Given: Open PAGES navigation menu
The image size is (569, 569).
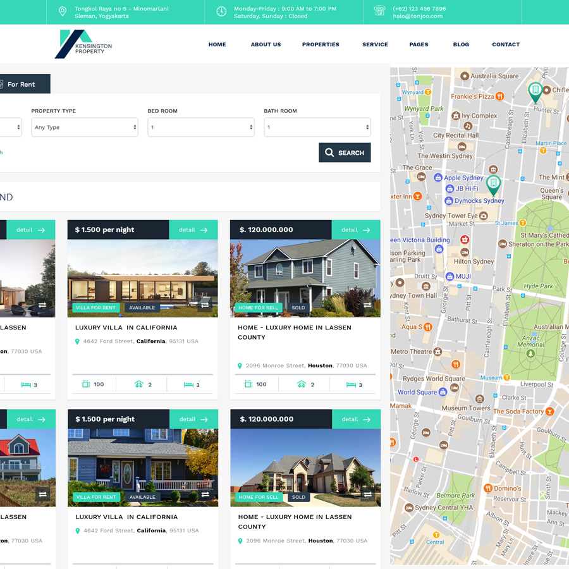Looking at the screenshot, I should [419, 44].
